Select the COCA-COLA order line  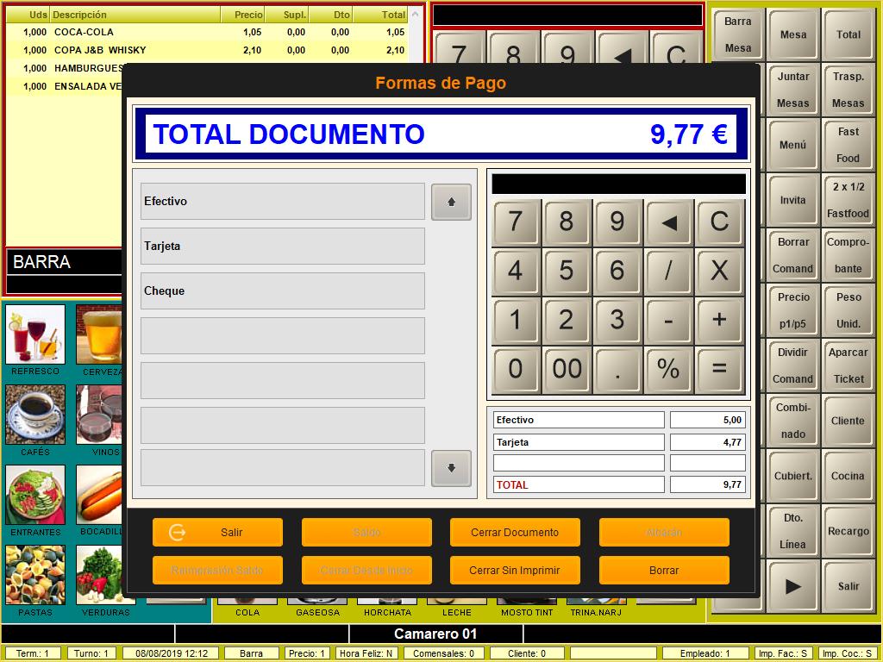click(207, 32)
